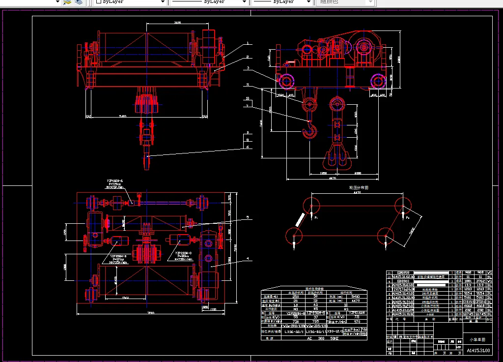The image size is (503, 362).
Task: Select the 5410 gauge dimension text
Action: [122, 116]
